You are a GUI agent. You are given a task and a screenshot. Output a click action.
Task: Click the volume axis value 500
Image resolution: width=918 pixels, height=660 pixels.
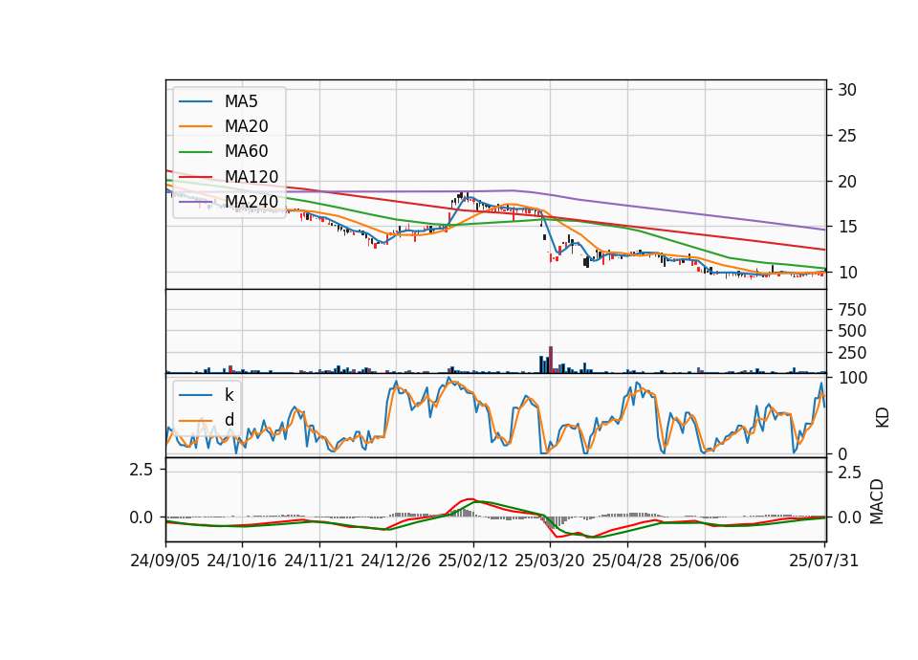(852, 332)
